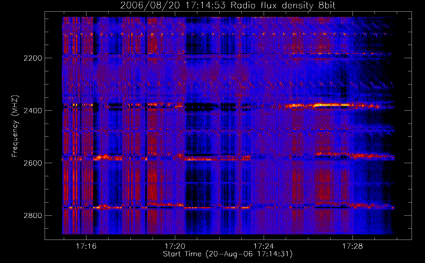Click the "Frequency (MHZ)" axis label
This screenshot has height=263, width=425.
point(15,126)
